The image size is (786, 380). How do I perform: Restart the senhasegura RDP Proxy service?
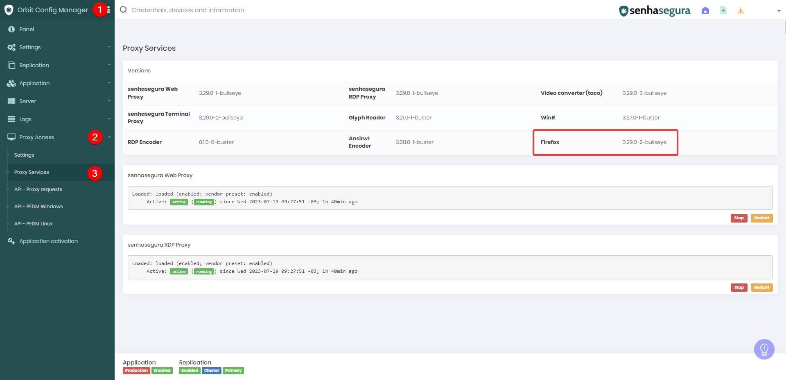tap(761, 288)
